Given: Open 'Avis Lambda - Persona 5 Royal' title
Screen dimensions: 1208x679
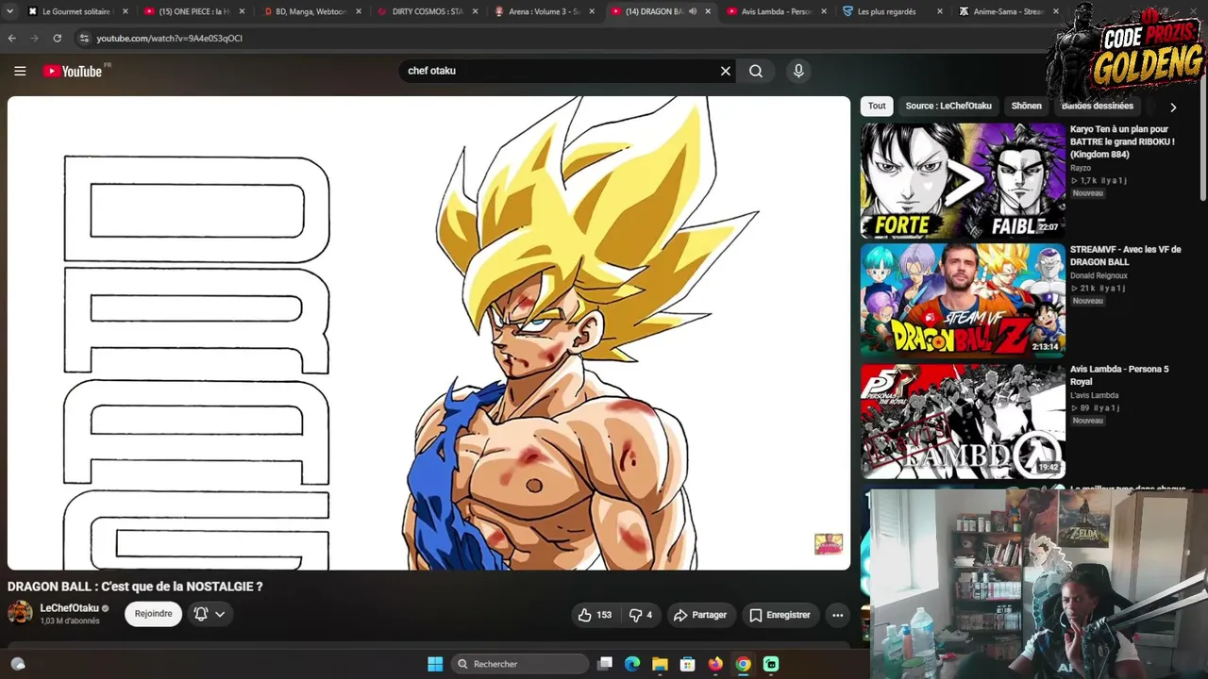Looking at the screenshot, I should point(1119,375).
